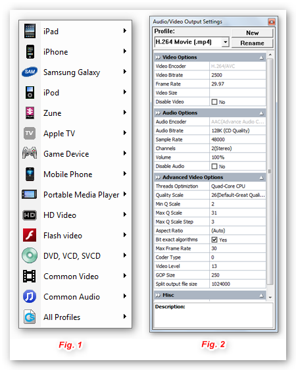
Task: Collapse the Advanced Video Options section
Action: tap(261, 178)
